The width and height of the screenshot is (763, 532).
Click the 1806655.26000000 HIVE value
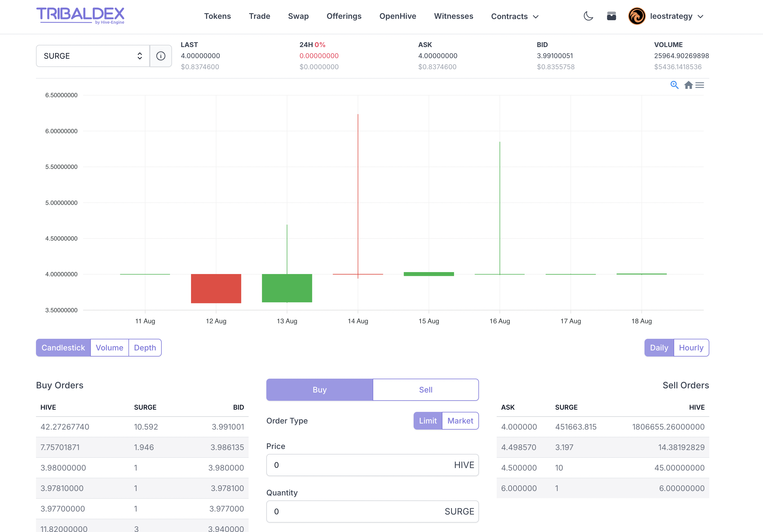coord(668,427)
